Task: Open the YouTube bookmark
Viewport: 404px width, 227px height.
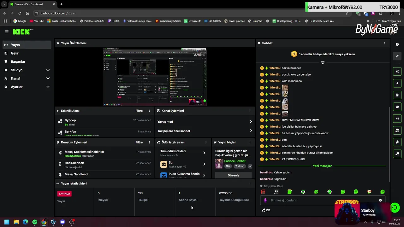Action: [x=37, y=21]
